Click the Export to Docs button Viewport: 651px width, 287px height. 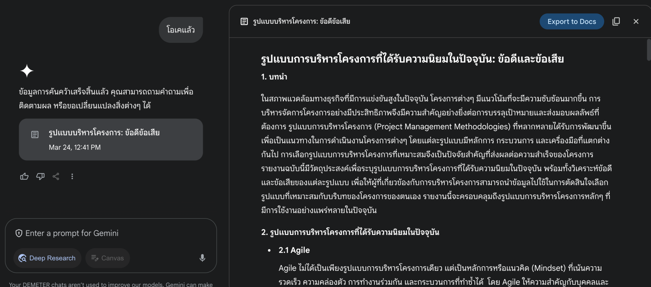pos(572,21)
